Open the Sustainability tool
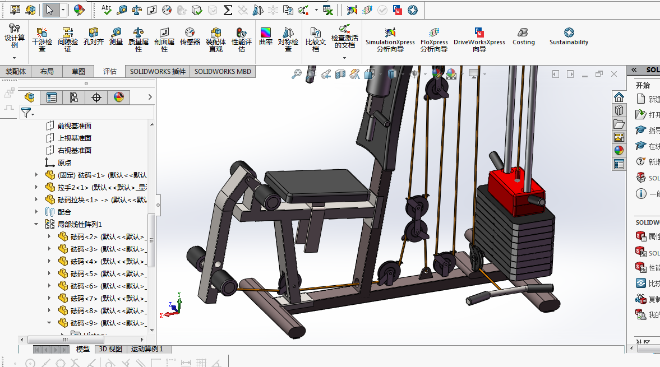The image size is (660, 367). (569, 36)
